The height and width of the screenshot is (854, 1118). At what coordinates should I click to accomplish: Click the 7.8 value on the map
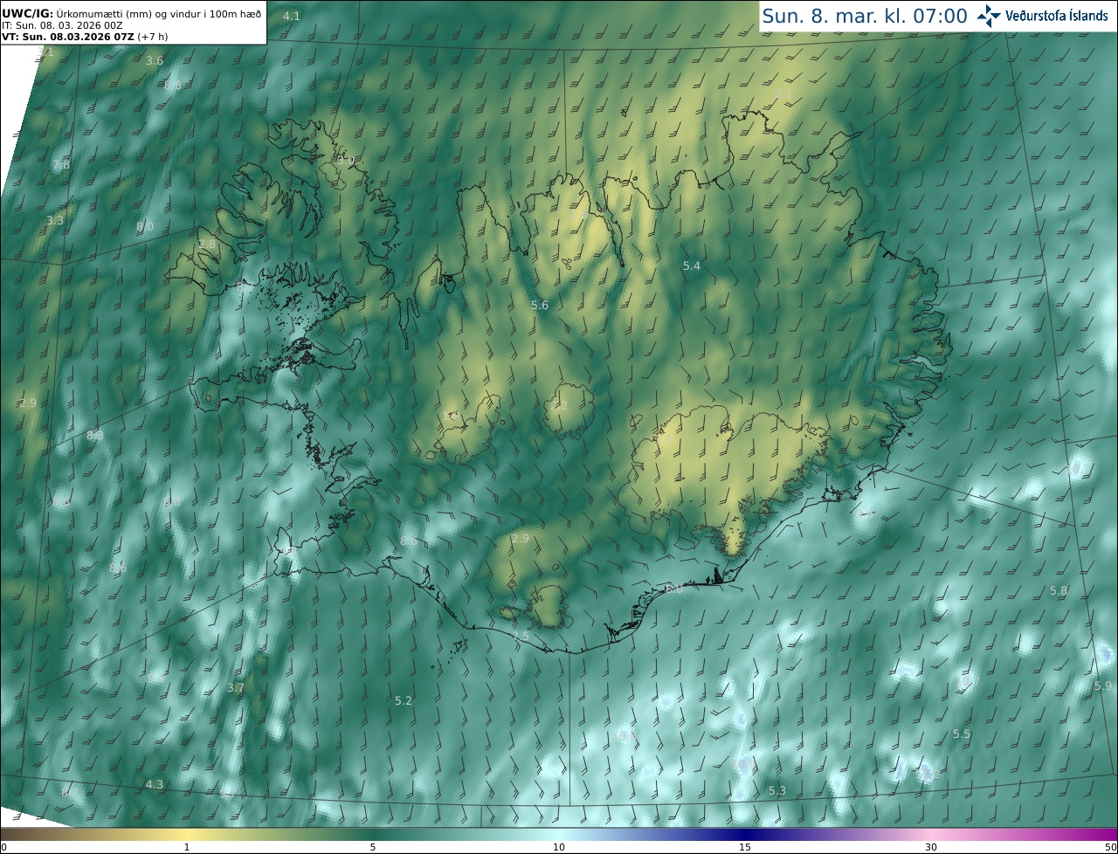[x=60, y=164]
